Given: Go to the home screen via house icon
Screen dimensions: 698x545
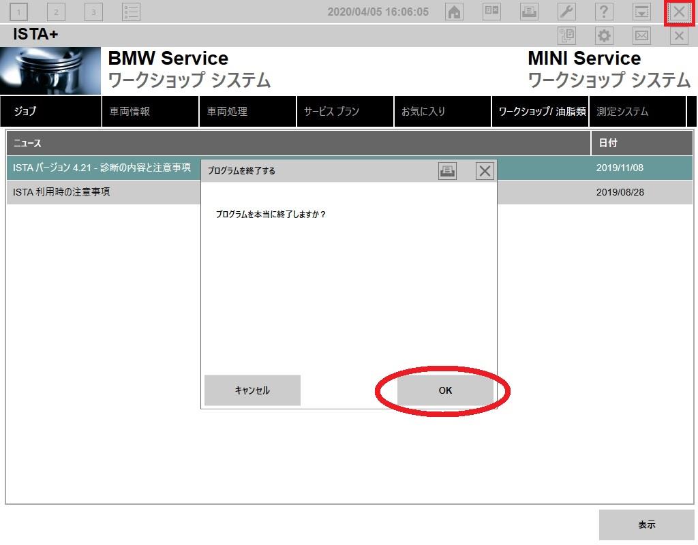Looking at the screenshot, I should pos(454,12).
